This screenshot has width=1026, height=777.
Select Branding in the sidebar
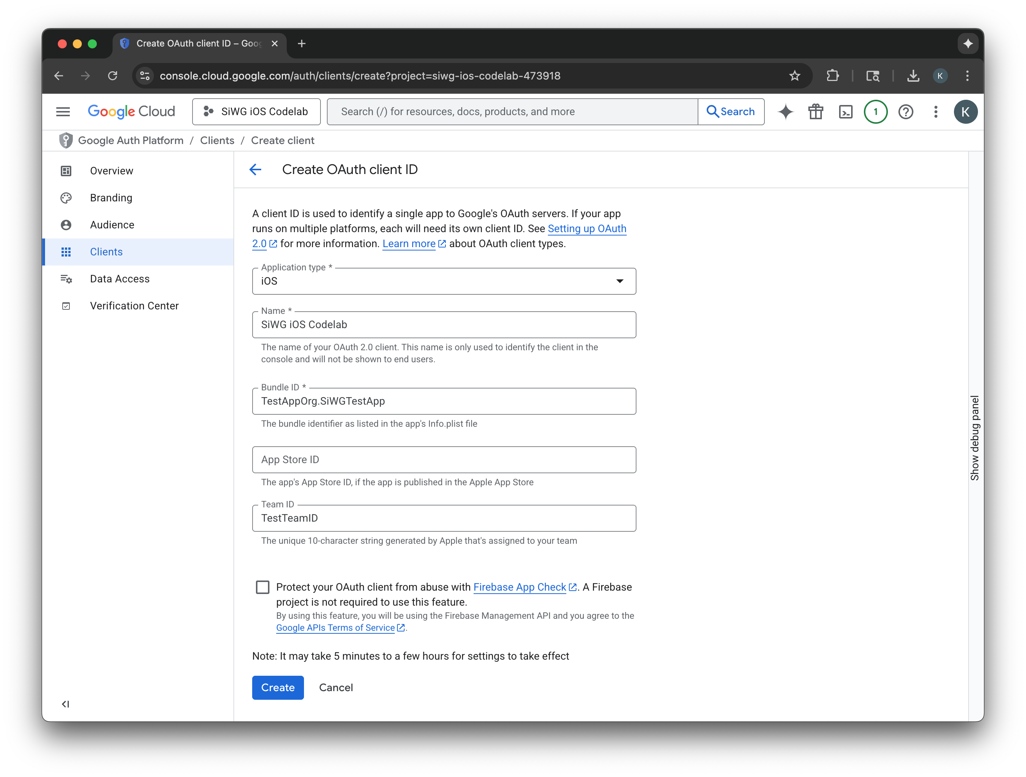point(111,198)
